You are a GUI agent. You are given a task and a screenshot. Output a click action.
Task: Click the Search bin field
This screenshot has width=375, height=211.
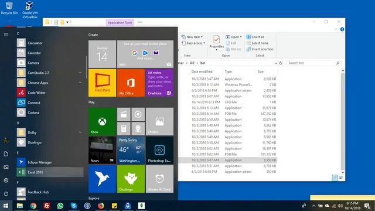pos(313,63)
